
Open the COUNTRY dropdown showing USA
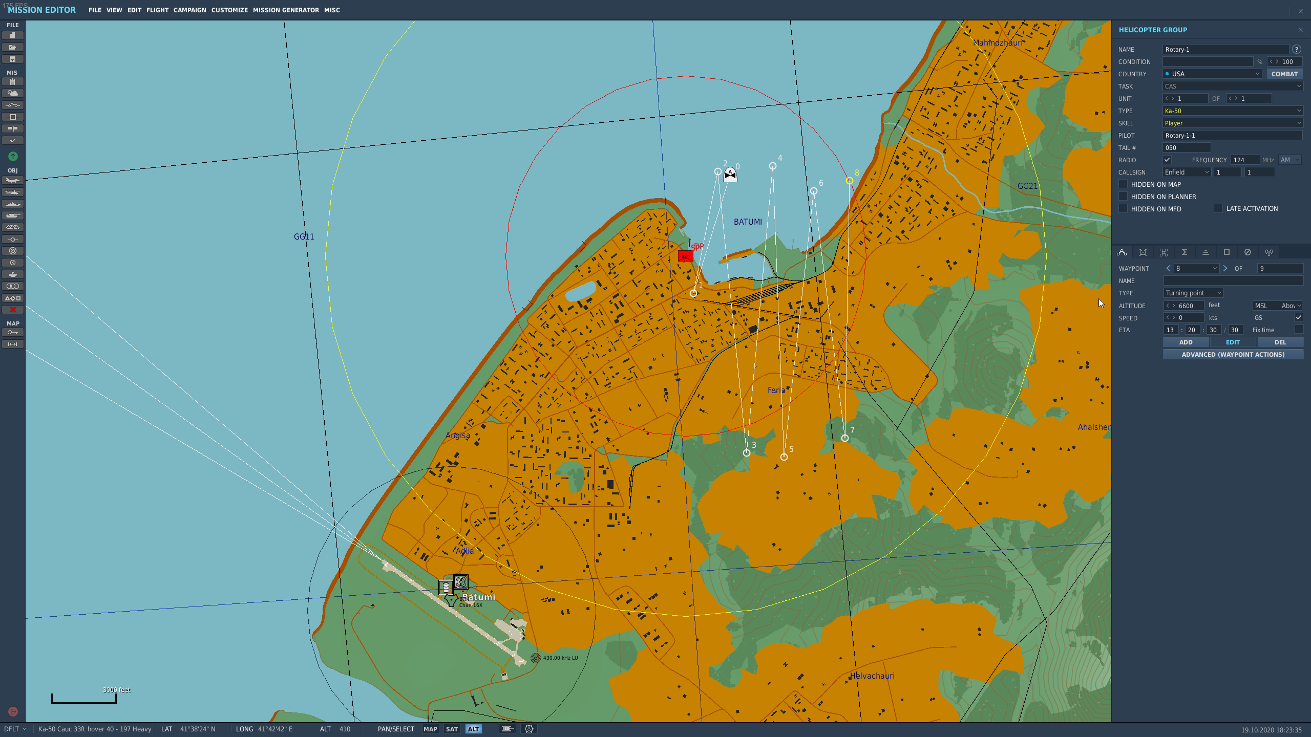[1212, 74]
